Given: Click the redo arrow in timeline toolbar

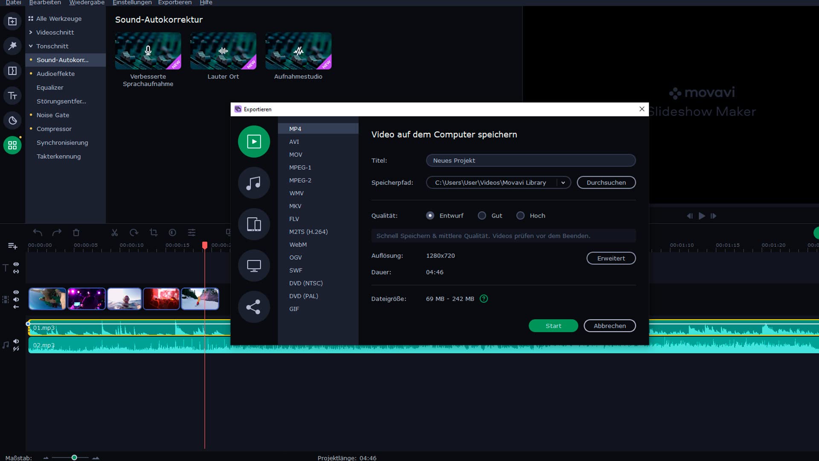Looking at the screenshot, I should click(x=57, y=233).
